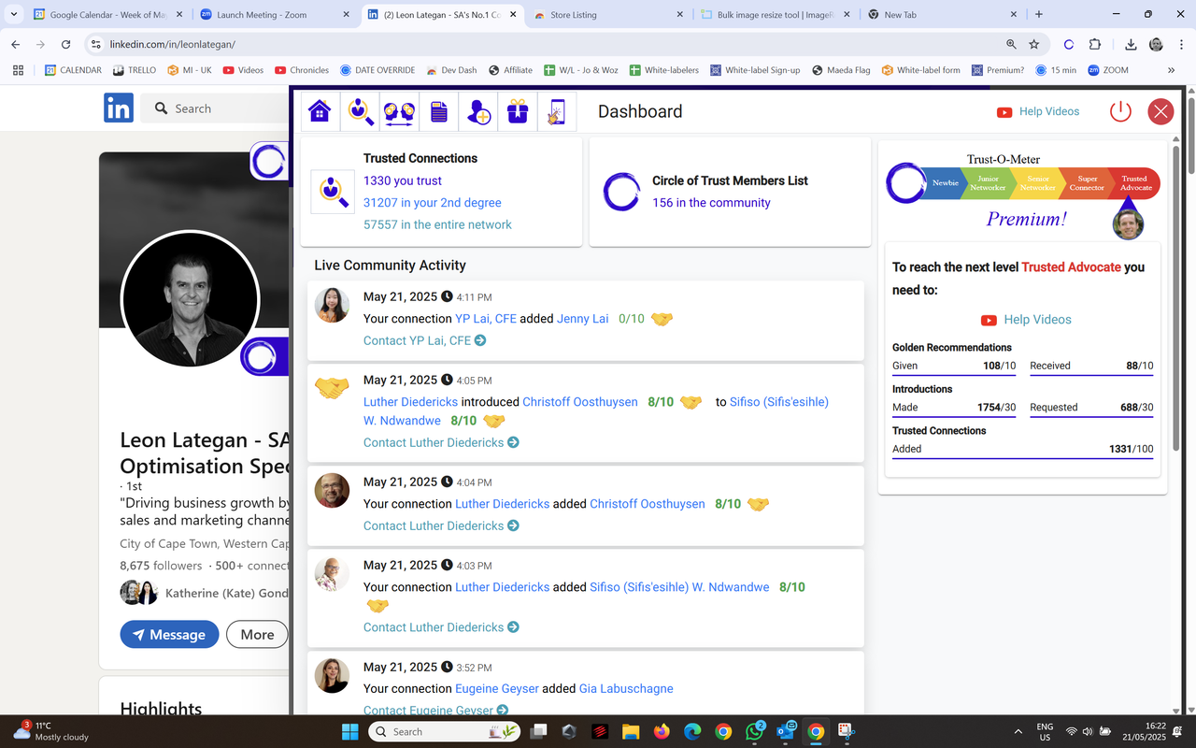Click the Message button on the profile
Screen dimensions: 1196x748
[x=169, y=635]
